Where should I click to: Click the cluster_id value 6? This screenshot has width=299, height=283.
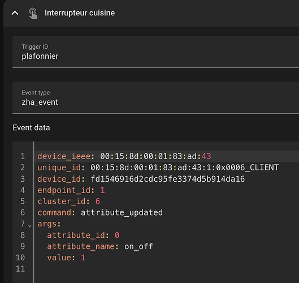pyautogui.click(x=98, y=201)
